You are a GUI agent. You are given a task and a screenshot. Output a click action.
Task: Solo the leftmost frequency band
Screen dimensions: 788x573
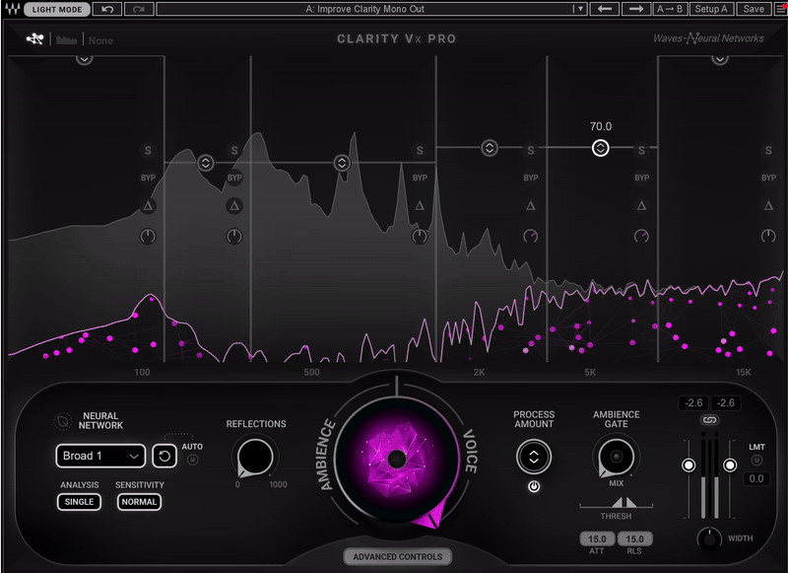coord(148,151)
